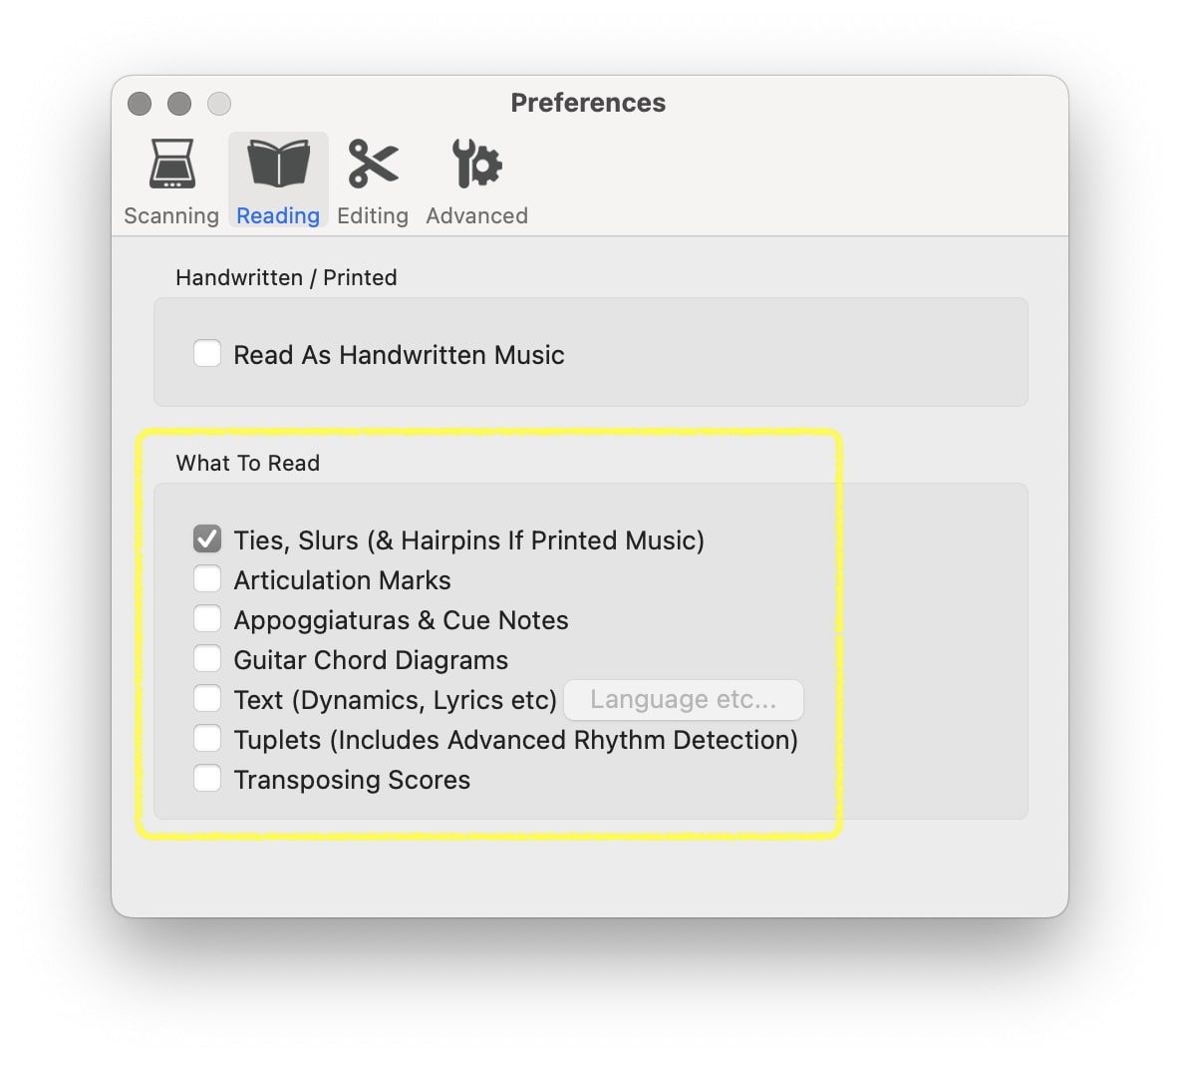Click the wrench and gear Advanced icon
Image resolution: width=1180 pixels, height=1065 pixels.
point(476,165)
